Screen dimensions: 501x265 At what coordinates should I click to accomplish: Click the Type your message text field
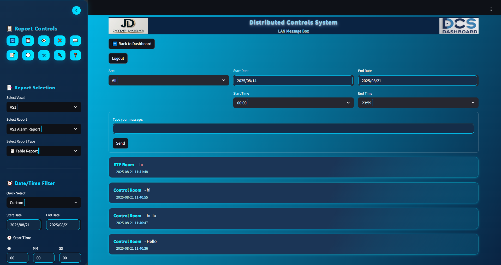(x=293, y=129)
